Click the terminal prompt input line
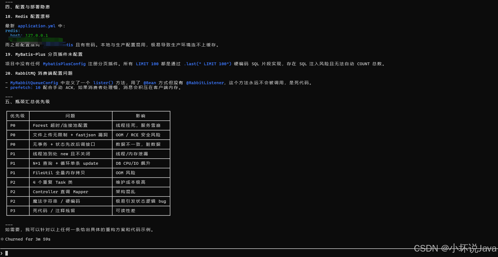The width and height of the screenshot is (498, 257). 249,253
